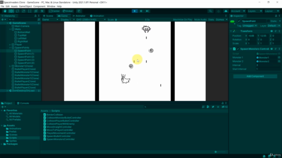Select the Scale tool in toolbar

coord(23,11)
